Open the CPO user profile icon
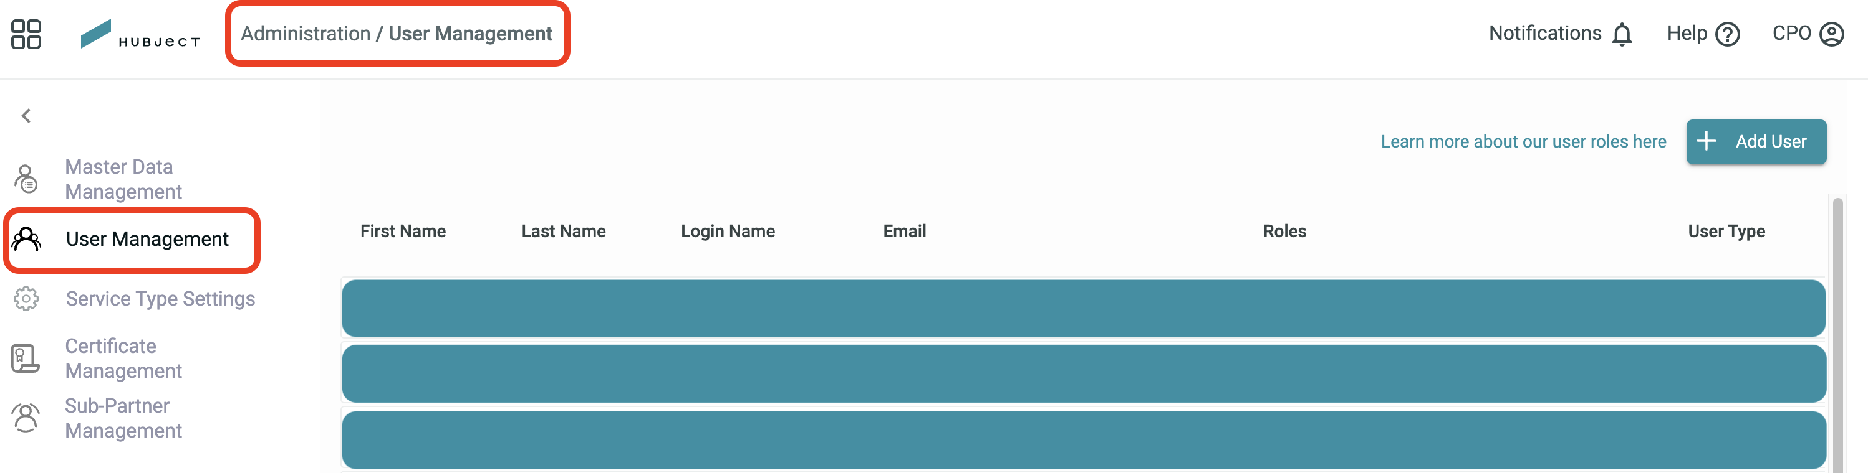 click(1832, 34)
